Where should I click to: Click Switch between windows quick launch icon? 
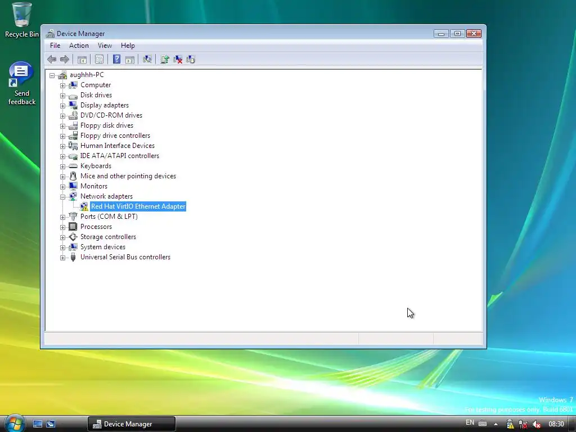point(51,424)
